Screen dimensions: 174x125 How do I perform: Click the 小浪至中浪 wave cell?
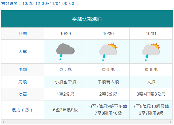66,82
